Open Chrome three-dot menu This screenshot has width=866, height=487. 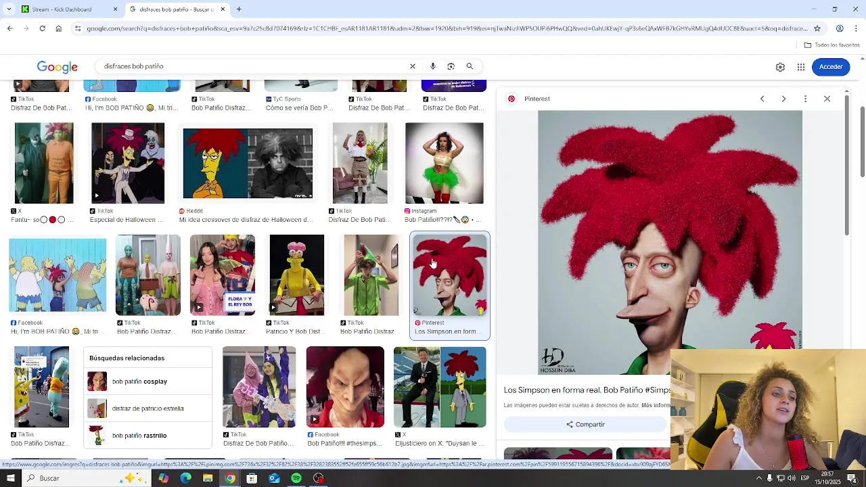point(856,28)
